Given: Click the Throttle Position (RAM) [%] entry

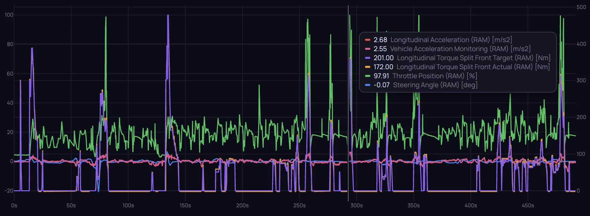Looking at the screenshot, I should tap(421, 76).
